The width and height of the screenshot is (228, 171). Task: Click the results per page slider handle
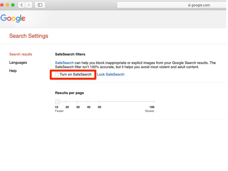58,102
